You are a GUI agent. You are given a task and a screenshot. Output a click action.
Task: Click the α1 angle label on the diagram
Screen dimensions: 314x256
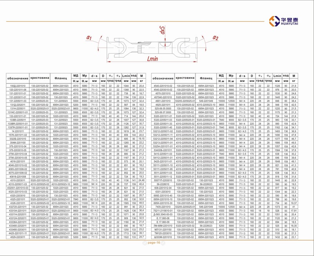(89, 37)
